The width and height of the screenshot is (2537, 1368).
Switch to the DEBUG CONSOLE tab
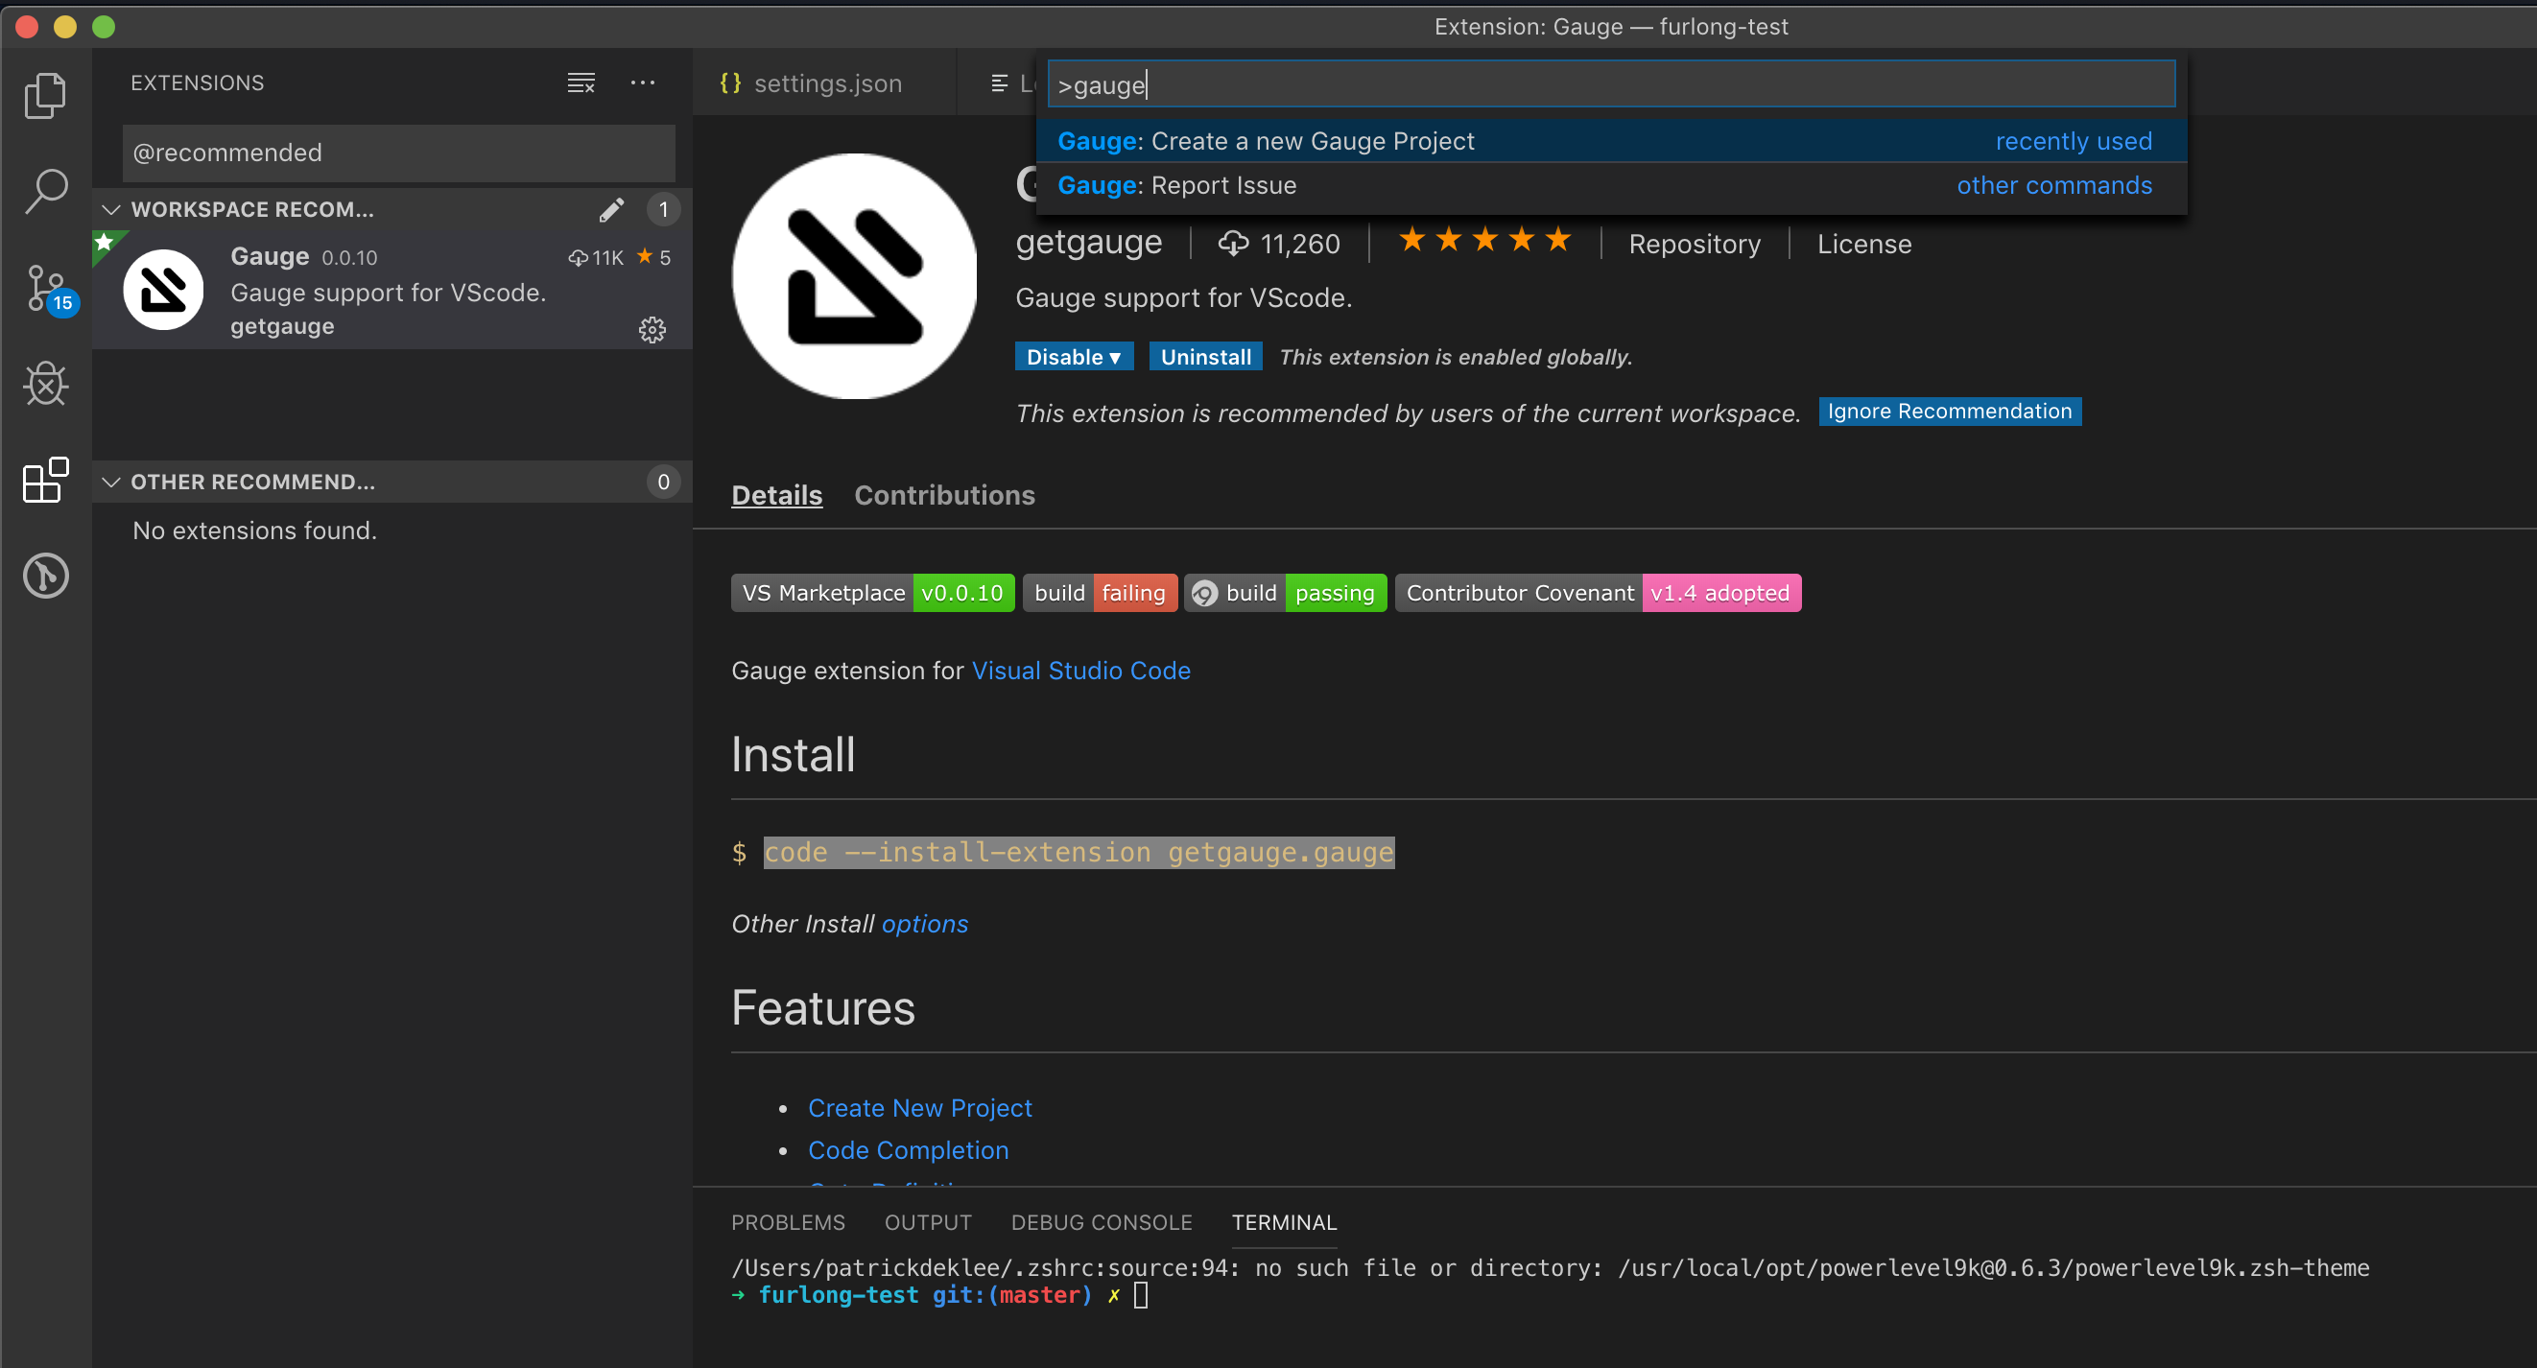[x=1102, y=1221]
